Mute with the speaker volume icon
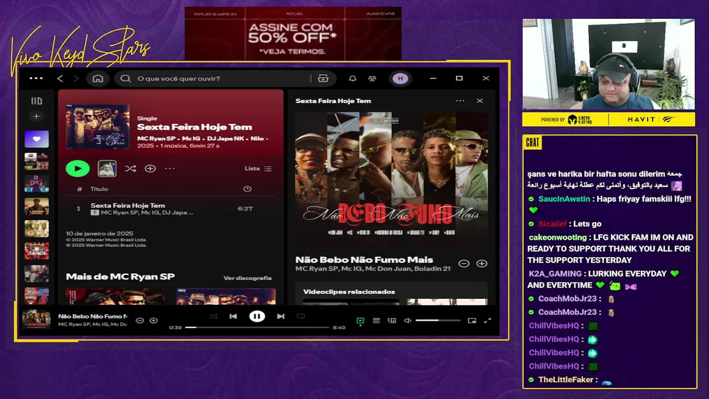 [408, 320]
